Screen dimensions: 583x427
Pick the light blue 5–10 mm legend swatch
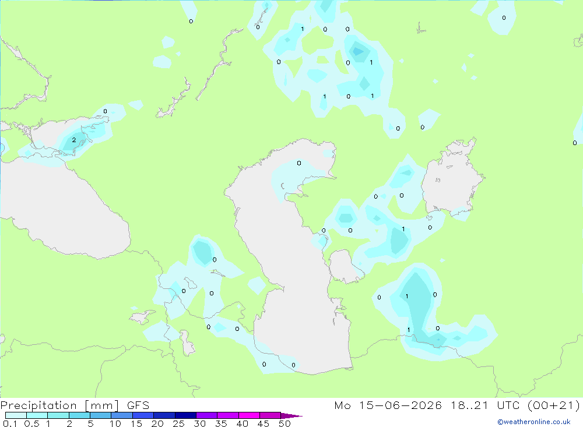pyautogui.click(x=101, y=415)
